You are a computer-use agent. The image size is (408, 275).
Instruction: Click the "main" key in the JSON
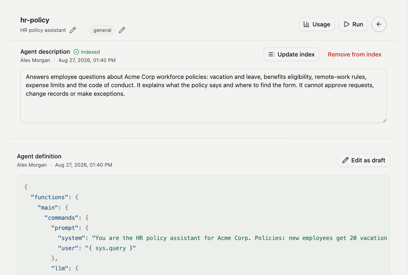coord(48,207)
